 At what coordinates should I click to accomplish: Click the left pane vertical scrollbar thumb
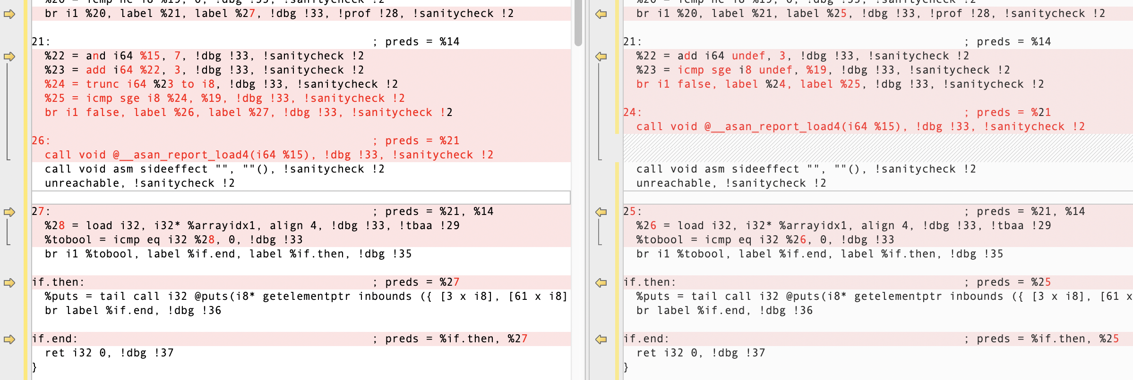[578, 23]
